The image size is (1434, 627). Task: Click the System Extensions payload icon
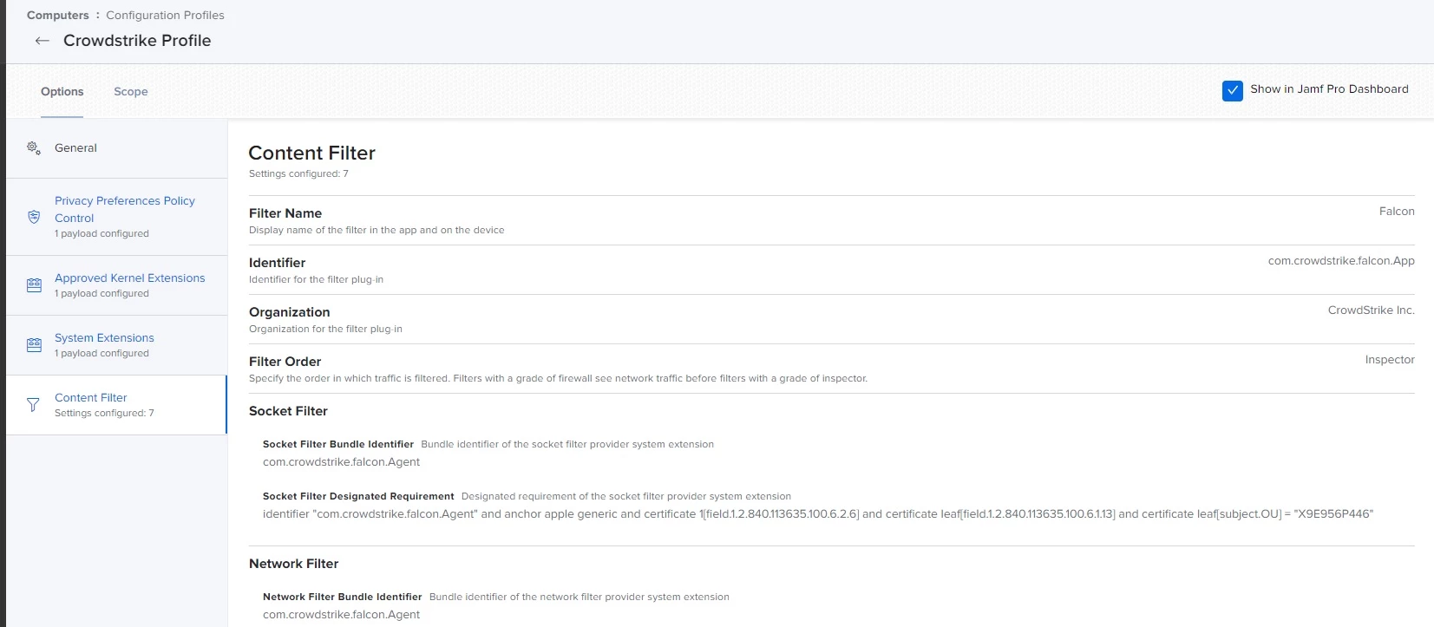(34, 345)
